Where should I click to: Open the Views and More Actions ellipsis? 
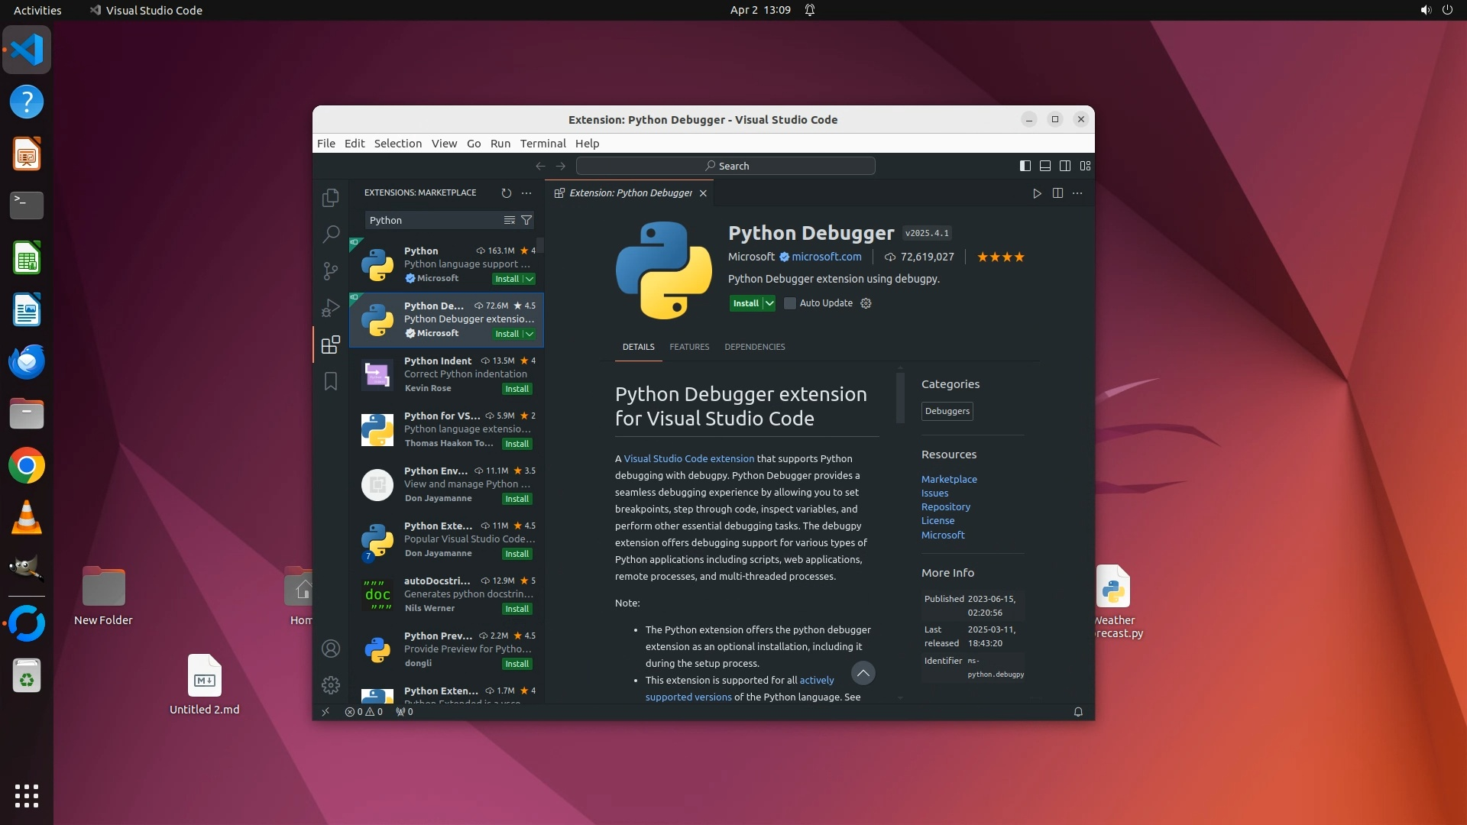click(x=526, y=193)
